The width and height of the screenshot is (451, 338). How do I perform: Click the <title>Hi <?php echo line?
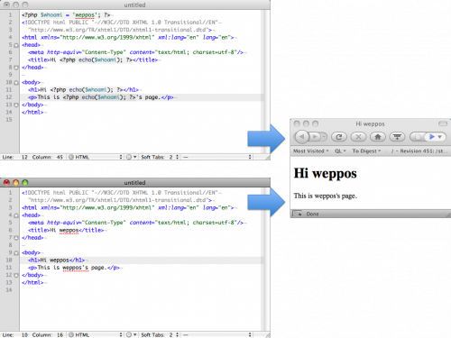[93, 59]
